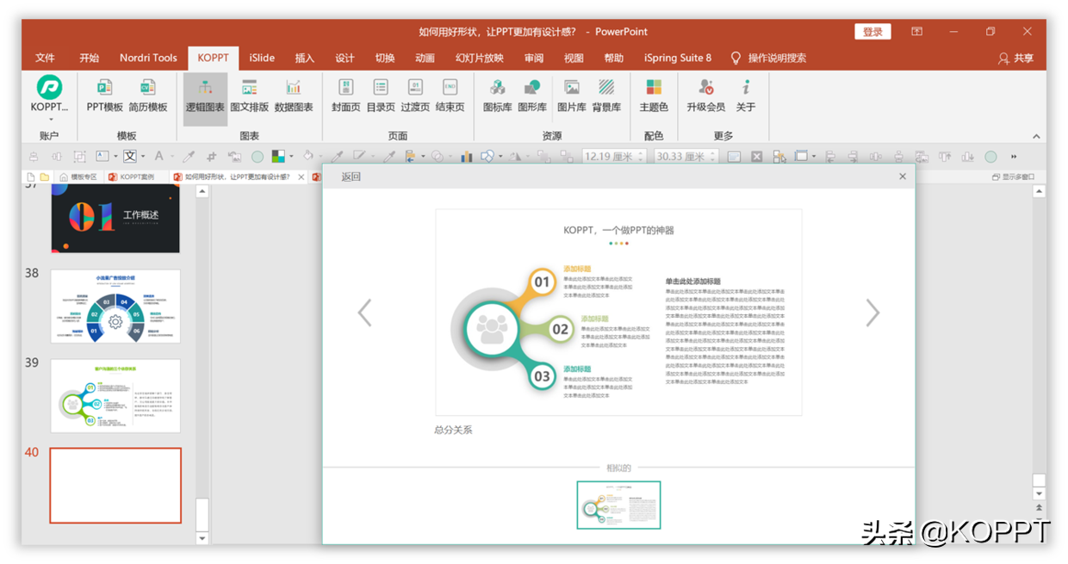Close the 如何用好形状 document tab
Screen dimensions: 1068x564
(x=301, y=177)
